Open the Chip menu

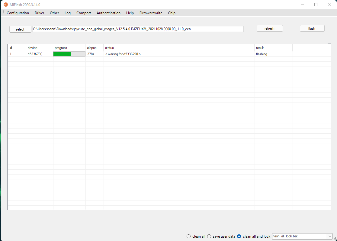tap(172, 13)
